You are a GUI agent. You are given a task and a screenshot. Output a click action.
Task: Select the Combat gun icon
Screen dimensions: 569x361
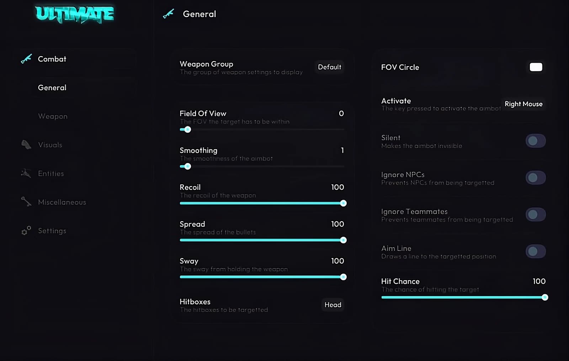[x=26, y=59]
